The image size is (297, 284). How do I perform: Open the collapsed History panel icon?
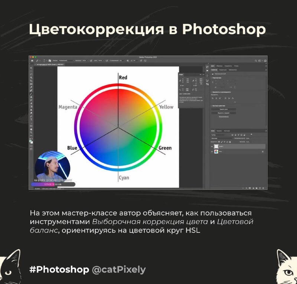pos(207,67)
